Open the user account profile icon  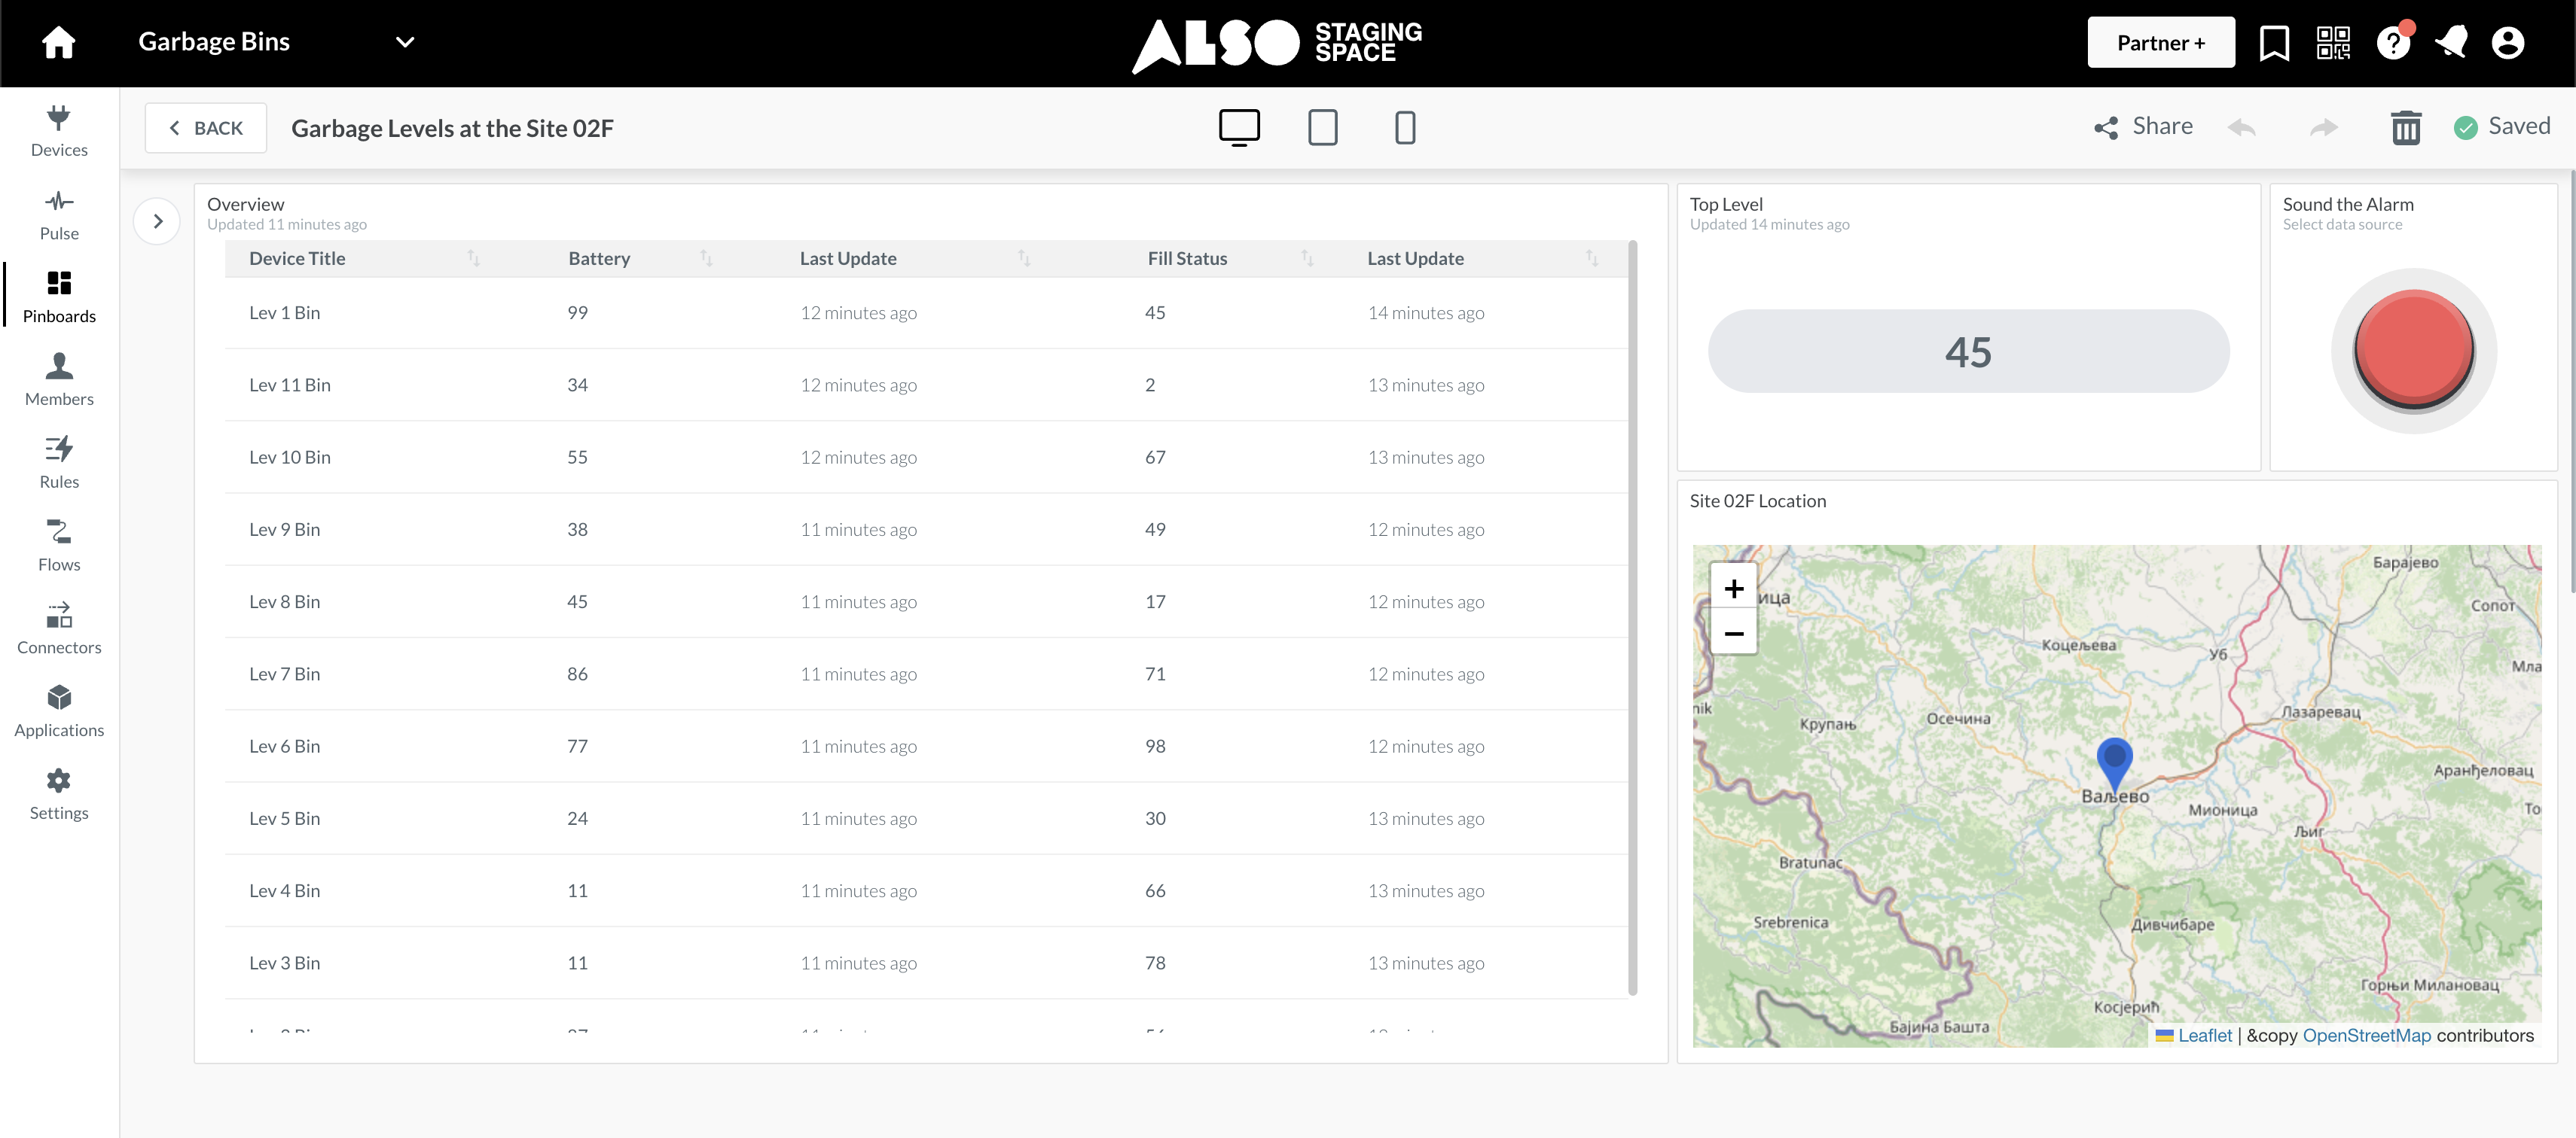pyautogui.click(x=2507, y=42)
